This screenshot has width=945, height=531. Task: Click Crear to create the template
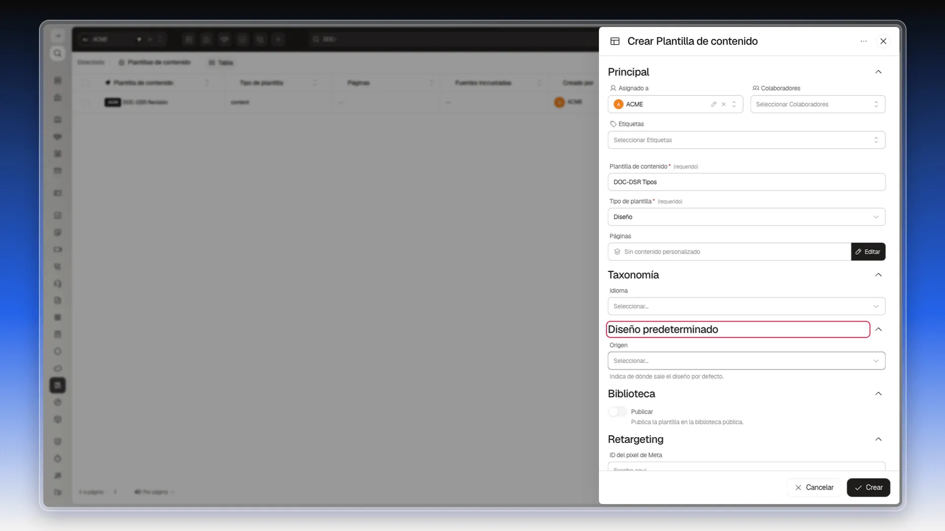[868, 487]
